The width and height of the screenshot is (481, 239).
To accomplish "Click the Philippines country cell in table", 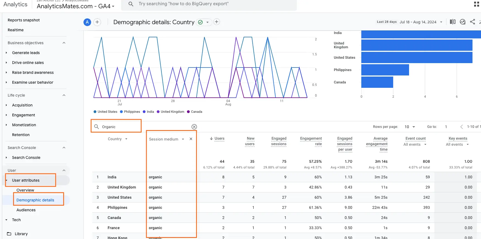I will pos(117,207).
